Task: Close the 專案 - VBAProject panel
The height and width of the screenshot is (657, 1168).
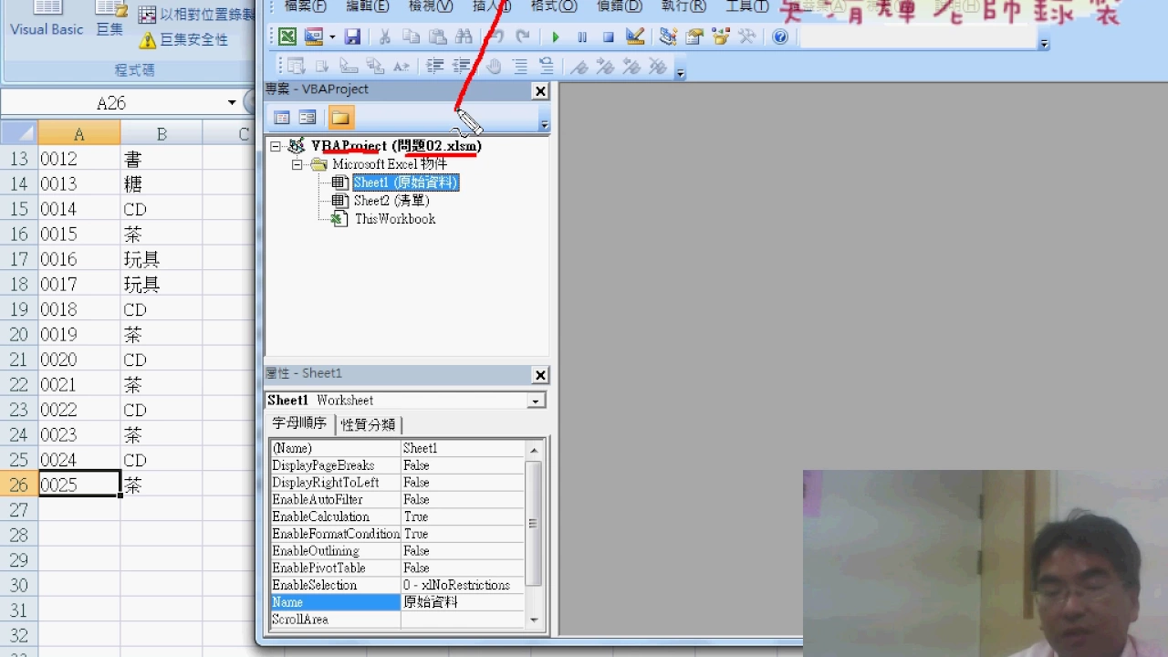Action: (540, 91)
